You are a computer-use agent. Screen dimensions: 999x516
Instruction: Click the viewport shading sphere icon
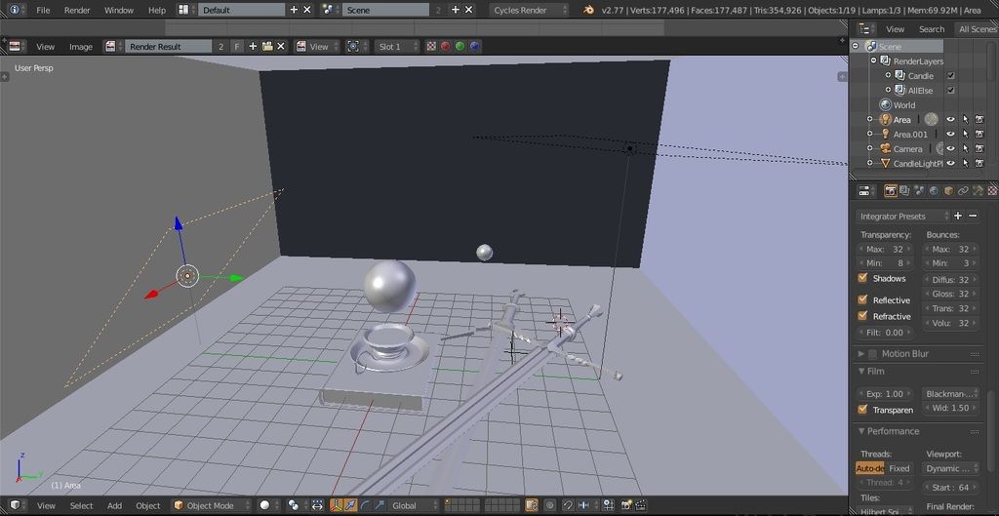click(264, 505)
